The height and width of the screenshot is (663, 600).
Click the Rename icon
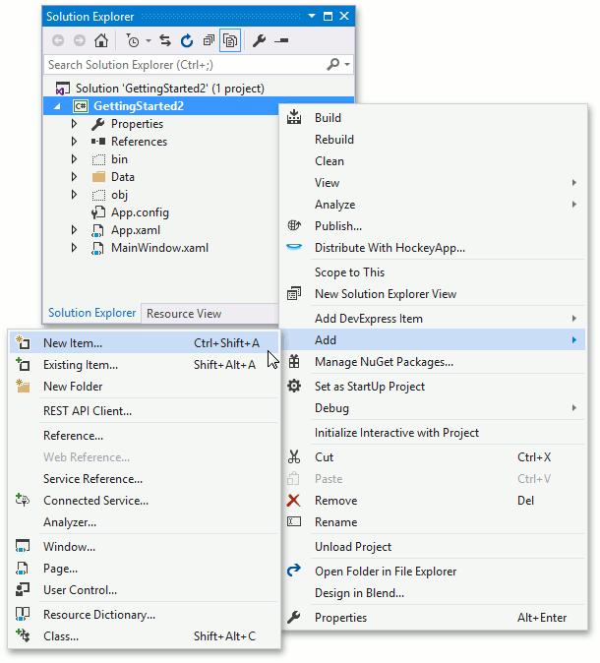[294, 521]
